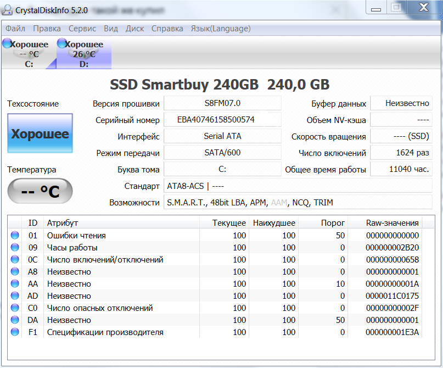Click the Хорошее health status button

pos(40,133)
